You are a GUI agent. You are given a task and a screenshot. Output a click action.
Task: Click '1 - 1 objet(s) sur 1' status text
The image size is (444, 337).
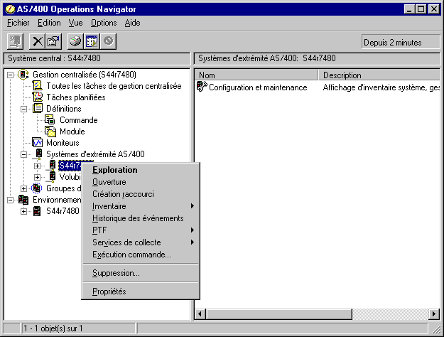[x=53, y=328]
